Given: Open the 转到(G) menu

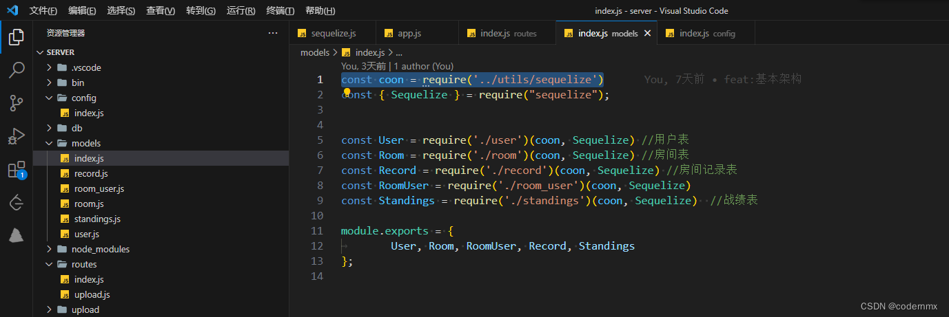Looking at the screenshot, I should pos(200,11).
